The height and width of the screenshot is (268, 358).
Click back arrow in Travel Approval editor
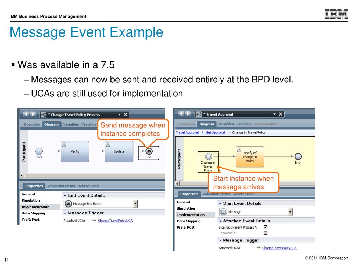[181, 114]
